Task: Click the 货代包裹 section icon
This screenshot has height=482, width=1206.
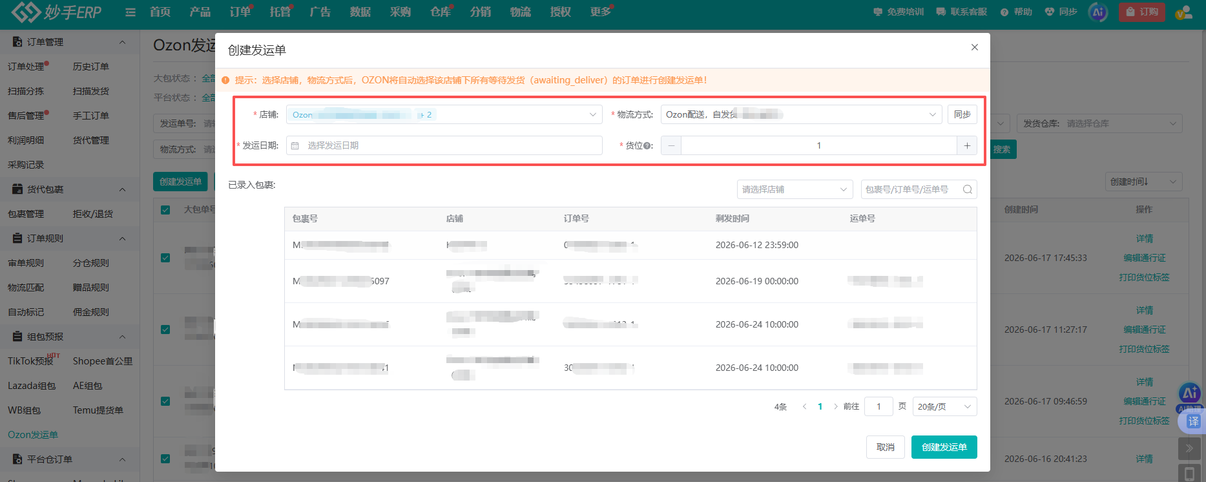Action: point(17,189)
